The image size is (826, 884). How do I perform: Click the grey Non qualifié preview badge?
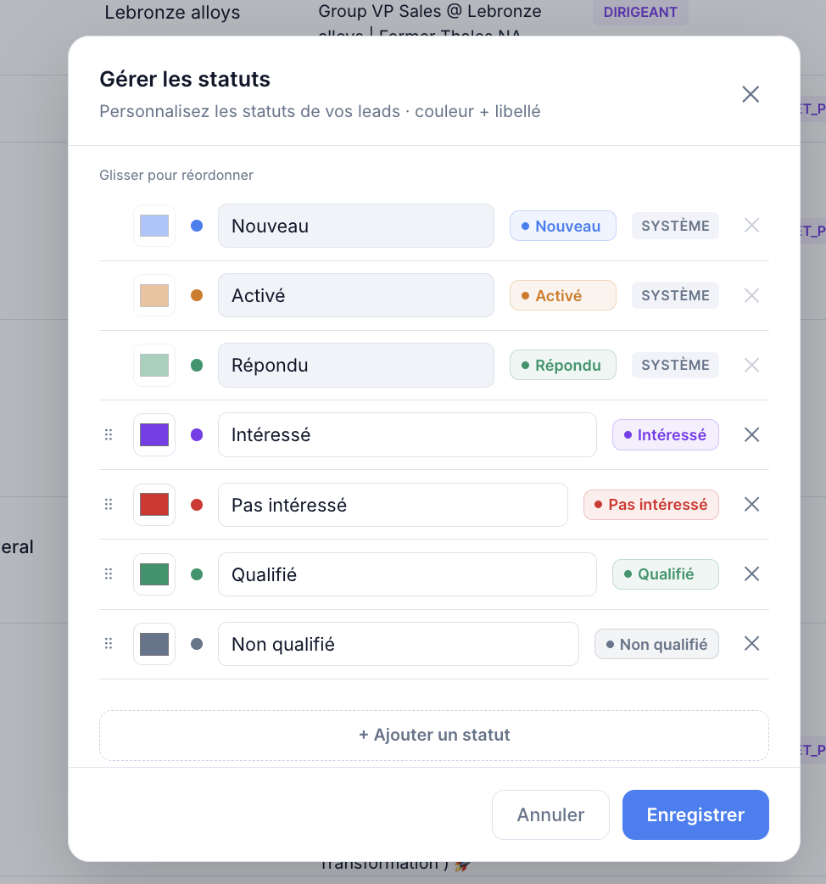pyautogui.click(x=657, y=644)
